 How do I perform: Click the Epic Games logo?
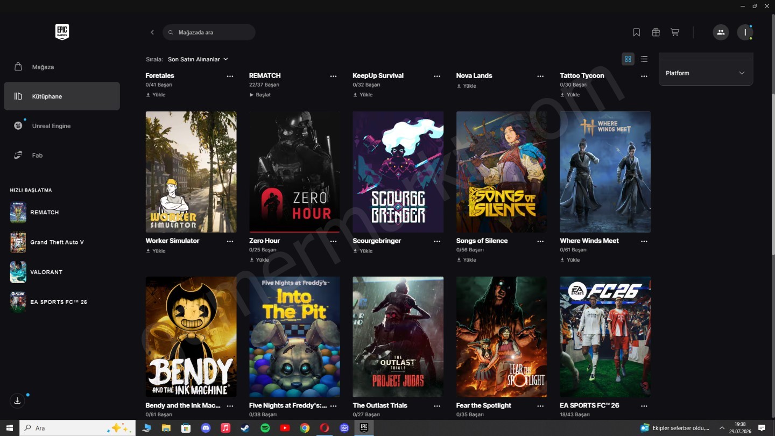(62, 32)
